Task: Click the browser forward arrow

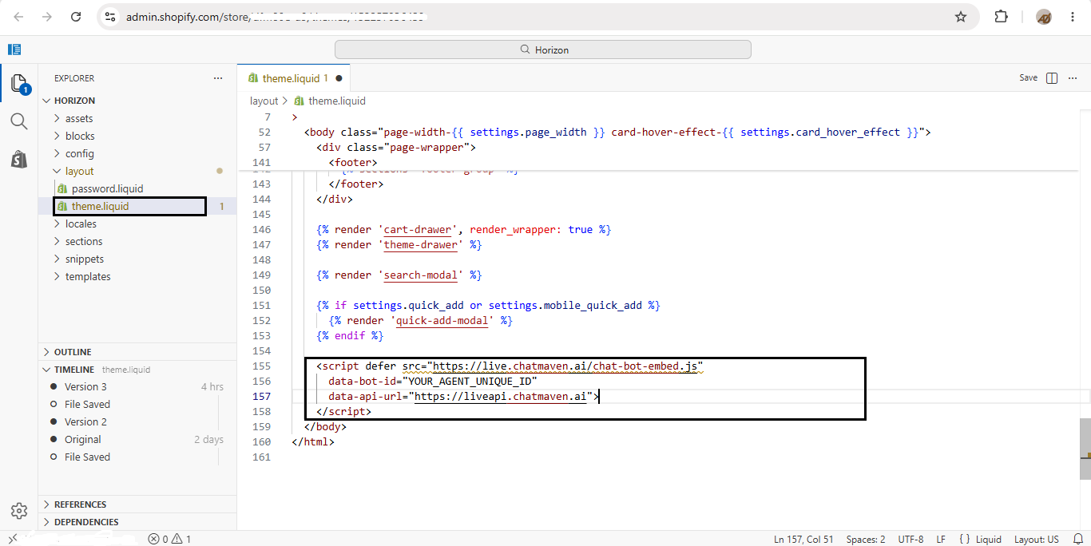Action: (x=47, y=16)
